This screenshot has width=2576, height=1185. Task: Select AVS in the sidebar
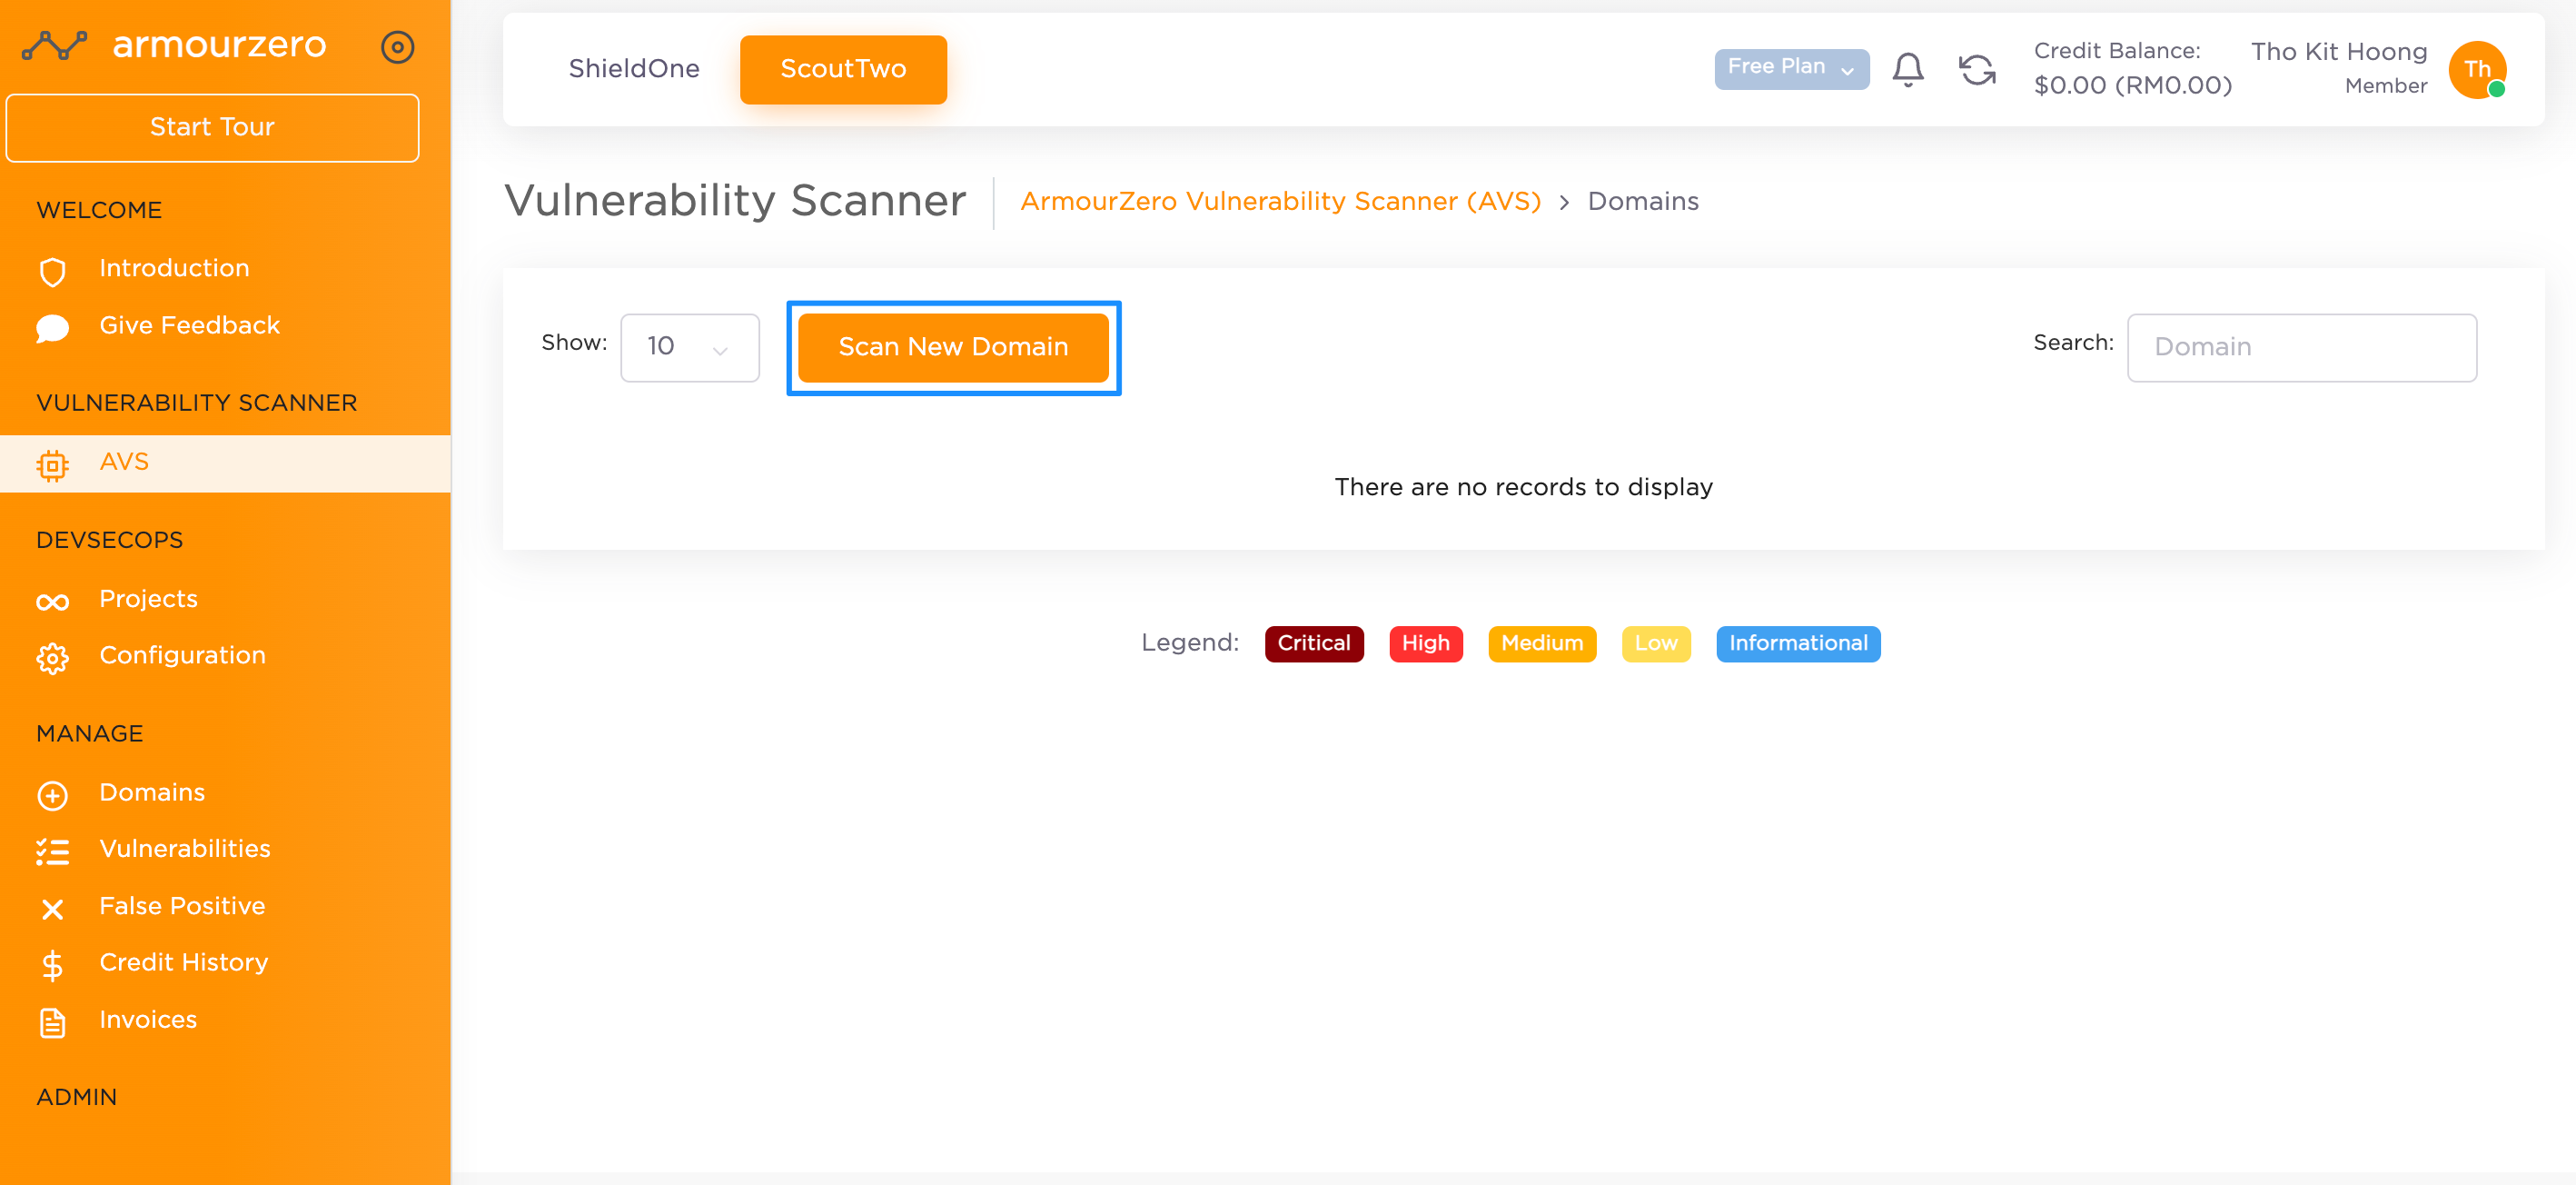pos(225,463)
